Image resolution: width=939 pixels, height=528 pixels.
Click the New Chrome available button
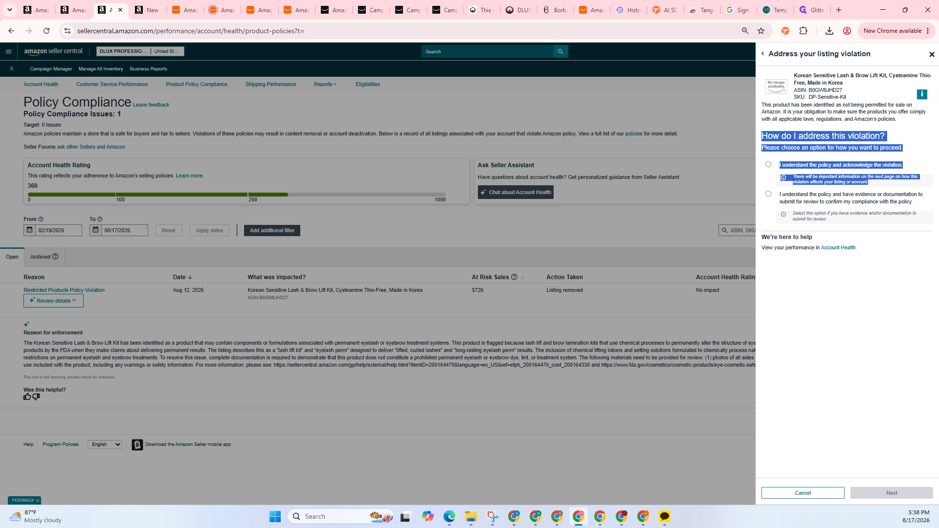pos(896,31)
